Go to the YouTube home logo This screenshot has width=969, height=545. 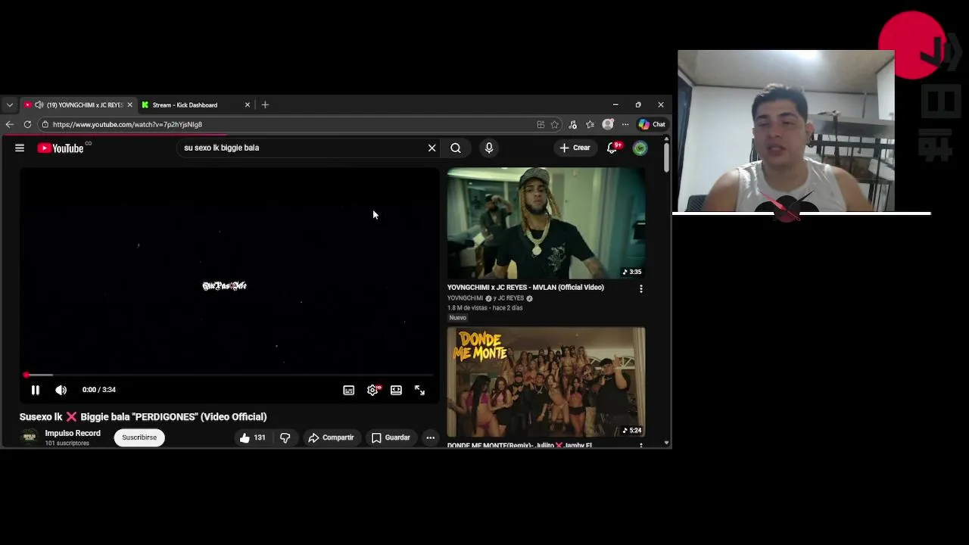tap(61, 148)
